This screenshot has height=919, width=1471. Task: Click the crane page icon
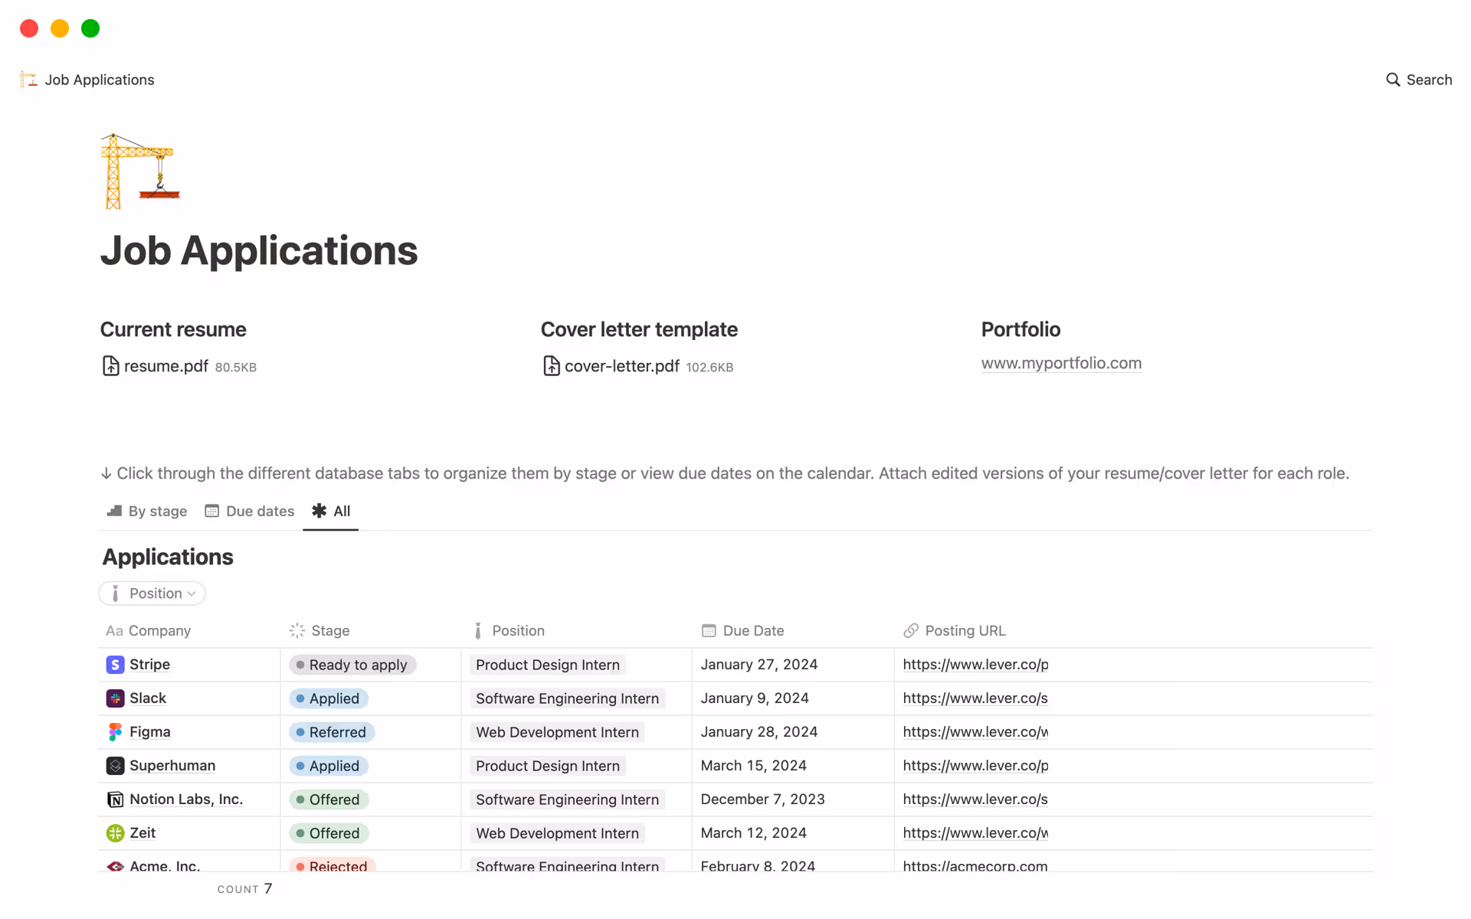pos(139,171)
